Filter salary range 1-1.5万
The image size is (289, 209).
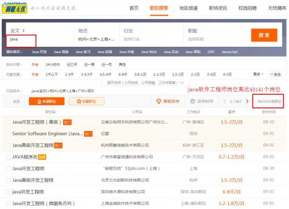(159, 74)
